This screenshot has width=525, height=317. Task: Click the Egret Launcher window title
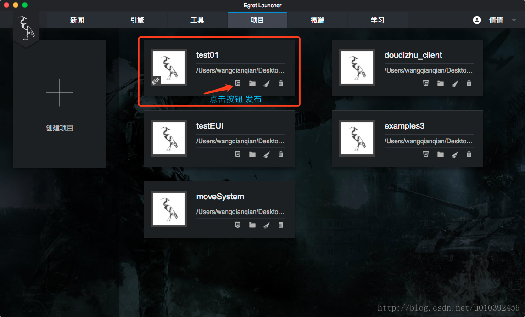point(262,6)
